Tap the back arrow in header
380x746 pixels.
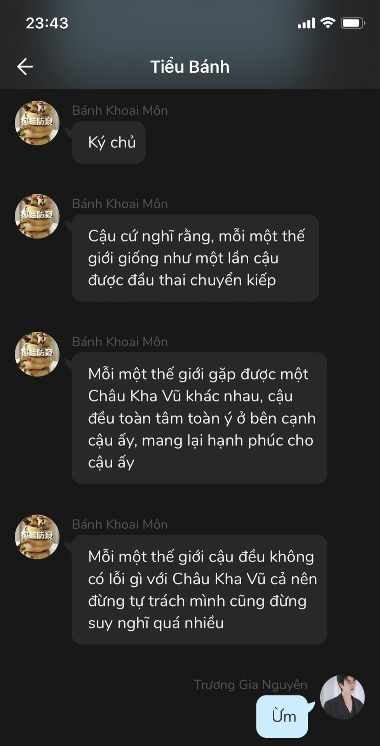tap(25, 66)
